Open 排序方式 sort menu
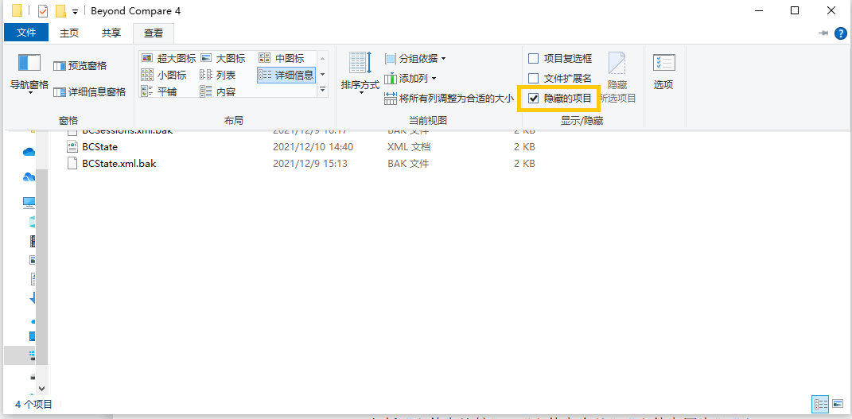 (x=360, y=74)
